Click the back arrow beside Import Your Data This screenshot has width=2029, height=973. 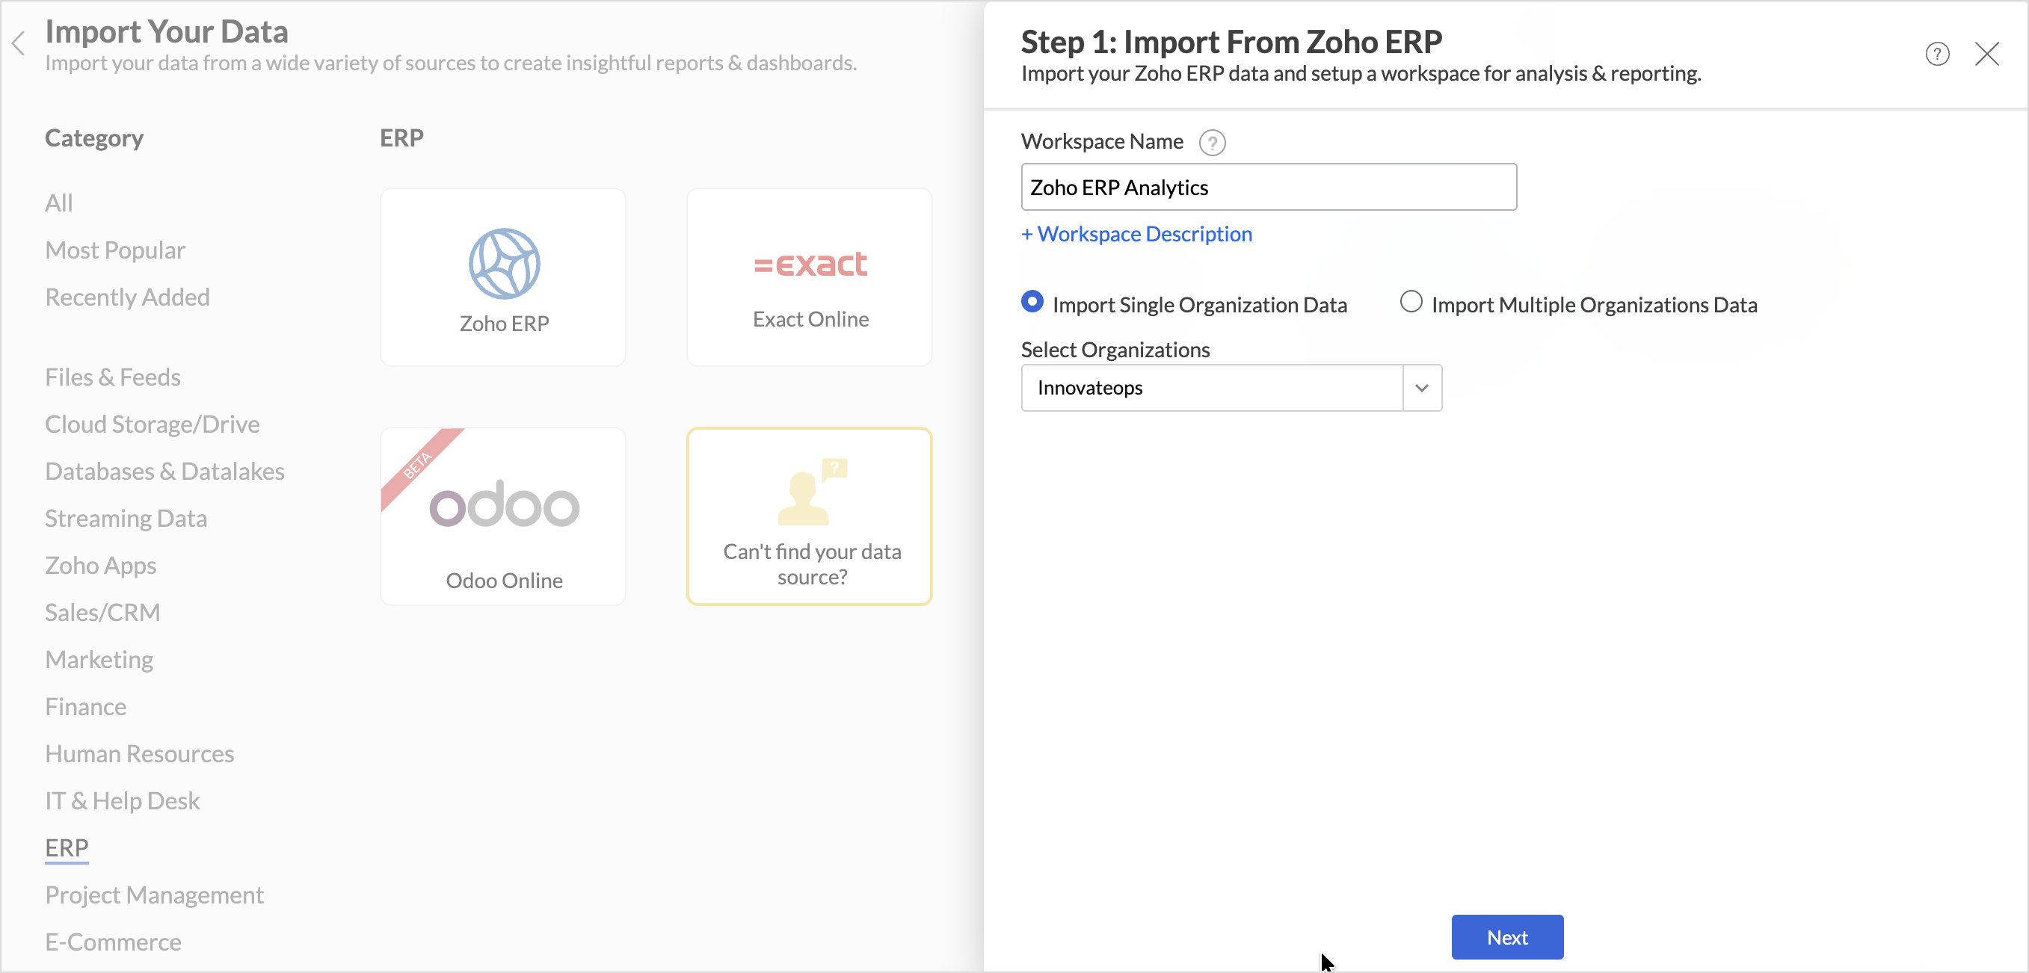pyautogui.click(x=19, y=44)
